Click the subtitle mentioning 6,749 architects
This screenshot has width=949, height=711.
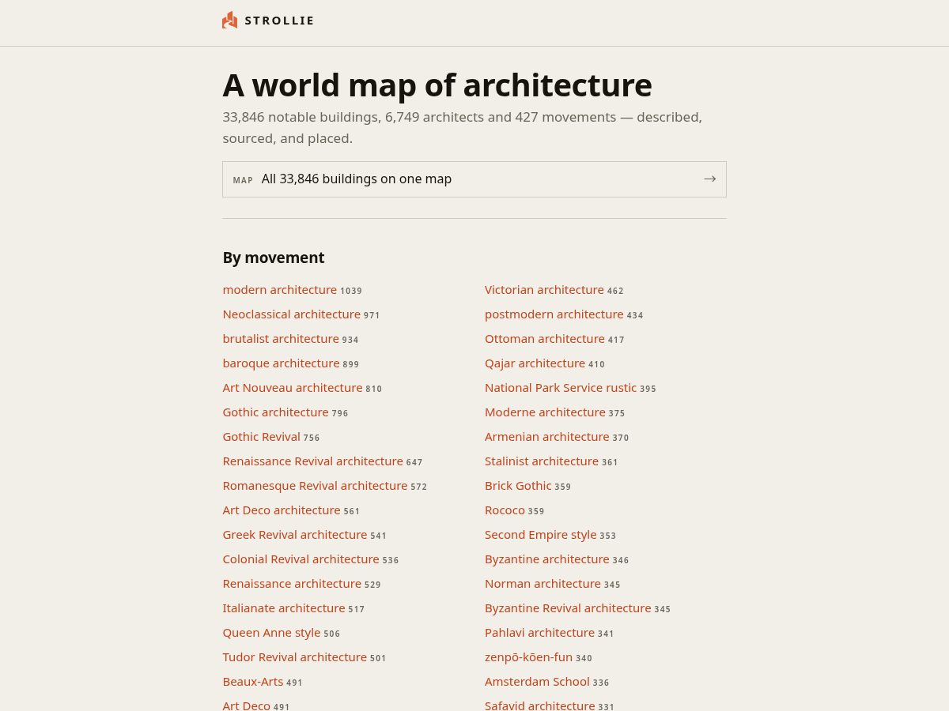click(463, 127)
